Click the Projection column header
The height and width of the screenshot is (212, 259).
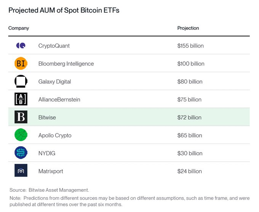click(188, 28)
